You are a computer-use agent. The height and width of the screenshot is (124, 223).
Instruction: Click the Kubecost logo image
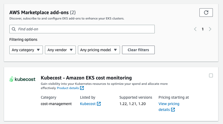(x=22, y=79)
